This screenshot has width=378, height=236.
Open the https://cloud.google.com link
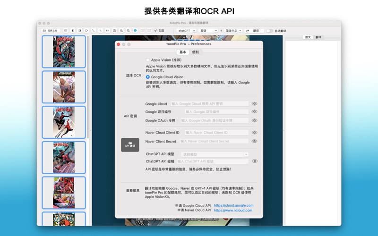(x=233, y=205)
